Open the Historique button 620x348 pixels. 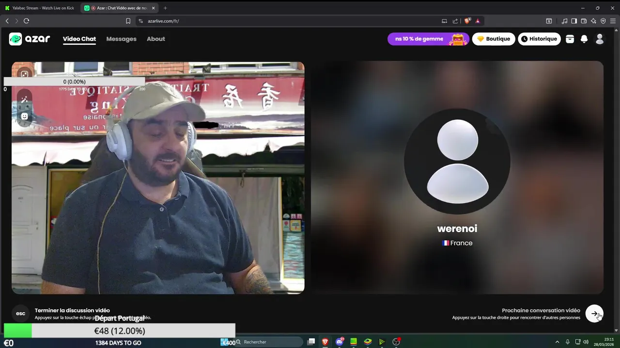pos(539,39)
